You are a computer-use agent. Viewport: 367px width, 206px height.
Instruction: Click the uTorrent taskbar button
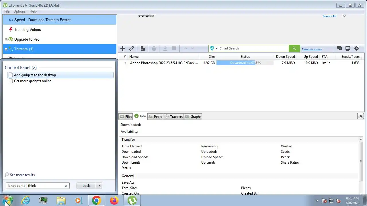click(132, 200)
